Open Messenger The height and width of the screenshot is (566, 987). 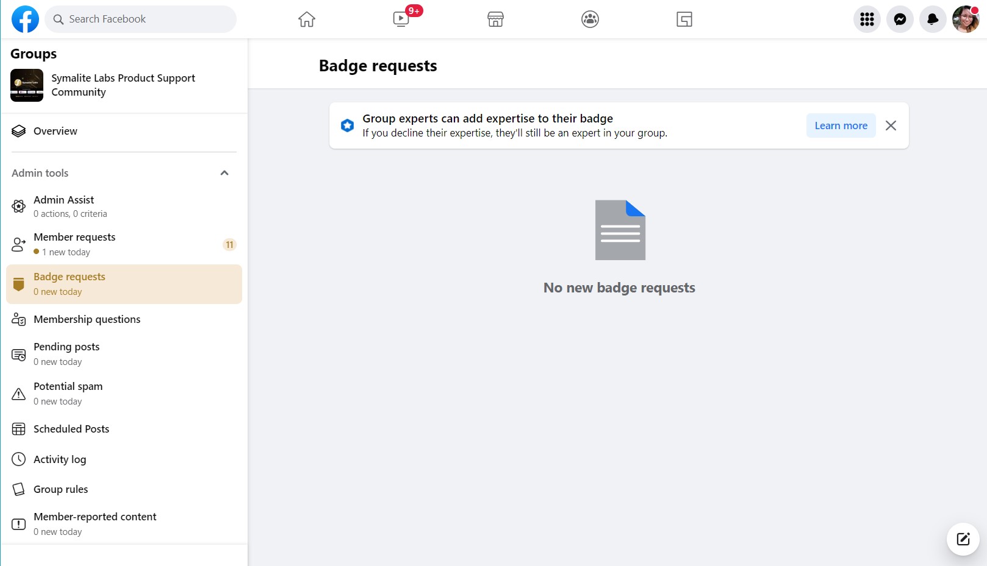pyautogui.click(x=900, y=19)
